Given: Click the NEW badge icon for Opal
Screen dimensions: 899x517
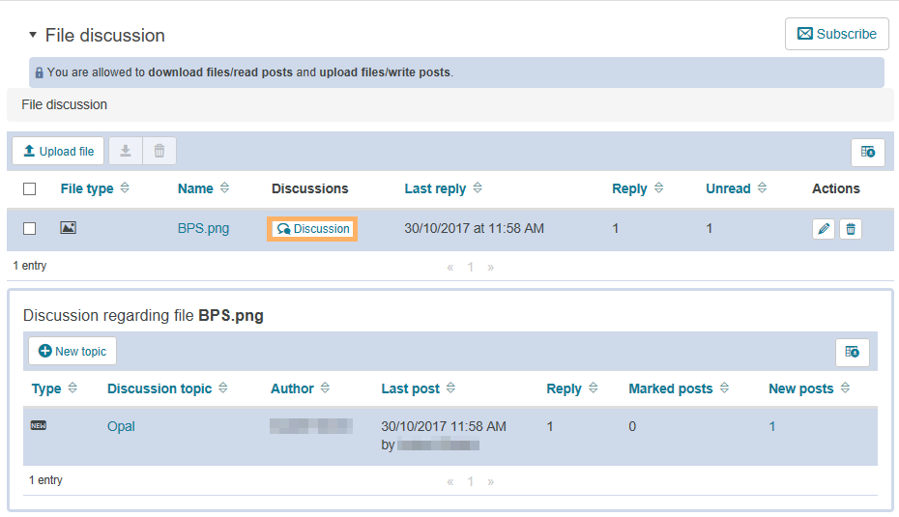Looking at the screenshot, I should pos(39,425).
